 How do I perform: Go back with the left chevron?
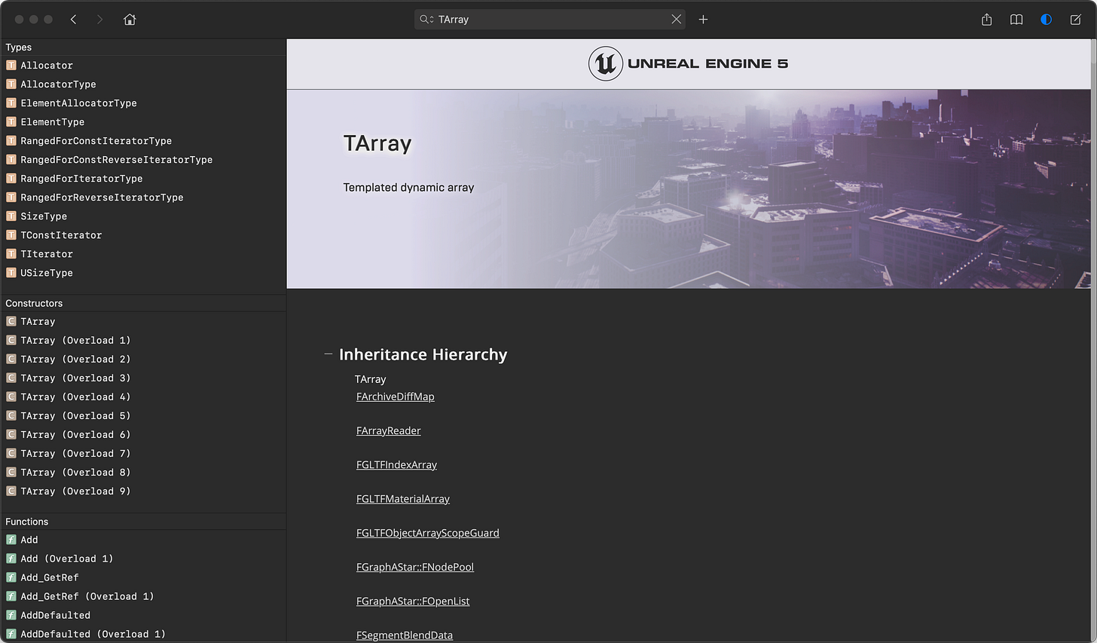click(x=73, y=20)
